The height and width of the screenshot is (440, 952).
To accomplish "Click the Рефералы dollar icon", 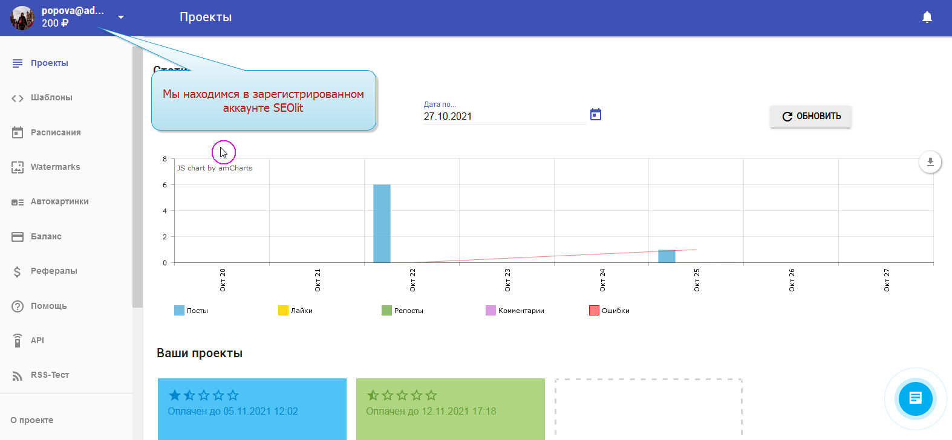I will click(x=18, y=271).
